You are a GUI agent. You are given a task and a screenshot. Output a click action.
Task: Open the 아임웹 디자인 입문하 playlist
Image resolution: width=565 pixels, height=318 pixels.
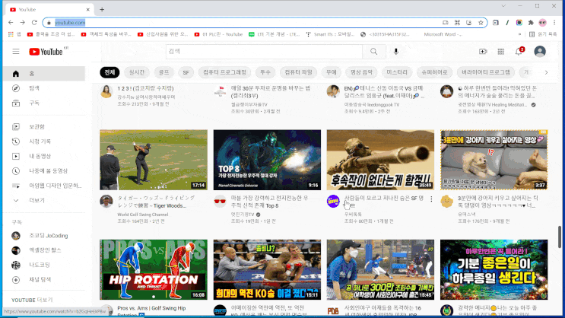click(x=44, y=186)
